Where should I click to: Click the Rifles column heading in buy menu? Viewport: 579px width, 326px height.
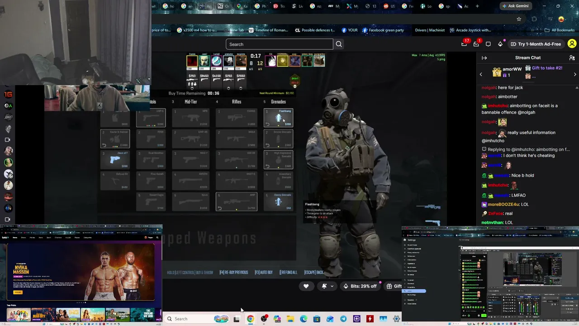[x=237, y=102]
